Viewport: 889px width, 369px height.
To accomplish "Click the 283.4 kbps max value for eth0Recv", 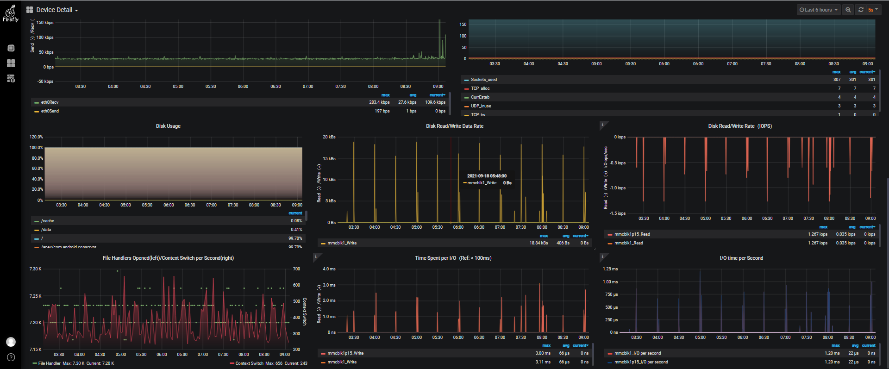I will click(x=379, y=102).
